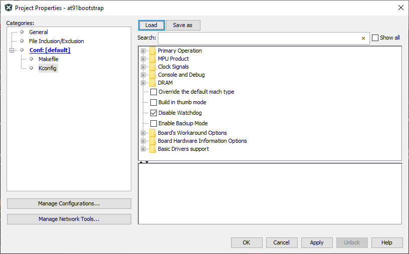409x254 pixels.
Task: Click the Console and Debug folder icon
Action: click(152, 75)
